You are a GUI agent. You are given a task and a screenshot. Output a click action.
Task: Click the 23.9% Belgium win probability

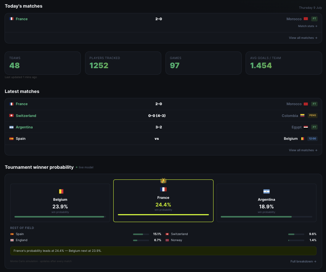tap(60, 206)
